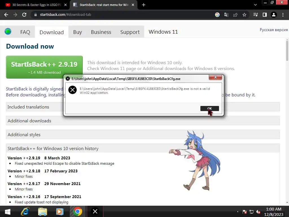289x217 pixels.
Task: Open Chrome's three-dot menu
Action: pos(283,15)
